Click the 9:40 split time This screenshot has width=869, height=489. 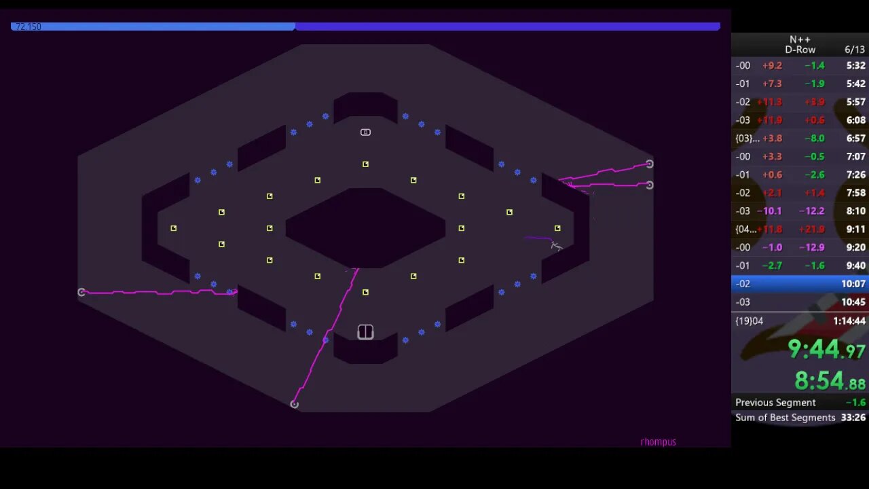855,266
